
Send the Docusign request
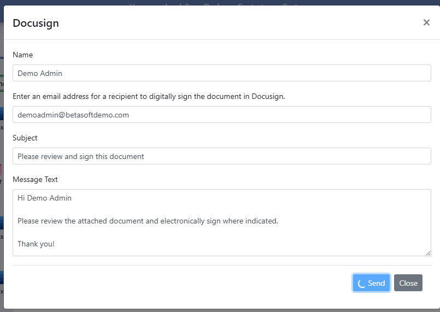[371, 283]
